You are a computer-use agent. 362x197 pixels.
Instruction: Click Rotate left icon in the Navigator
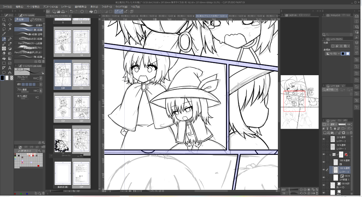(x=301, y=193)
